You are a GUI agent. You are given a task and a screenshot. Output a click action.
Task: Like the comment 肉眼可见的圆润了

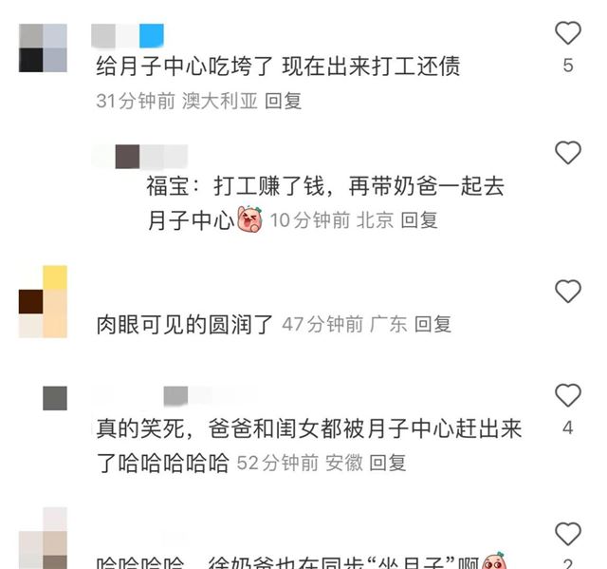point(568,291)
